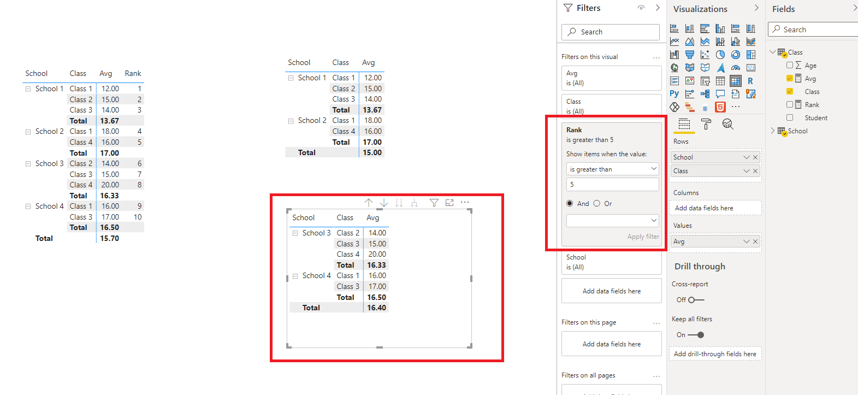
Task: Add a Q&A speech bubble visual
Action: [x=720, y=94]
